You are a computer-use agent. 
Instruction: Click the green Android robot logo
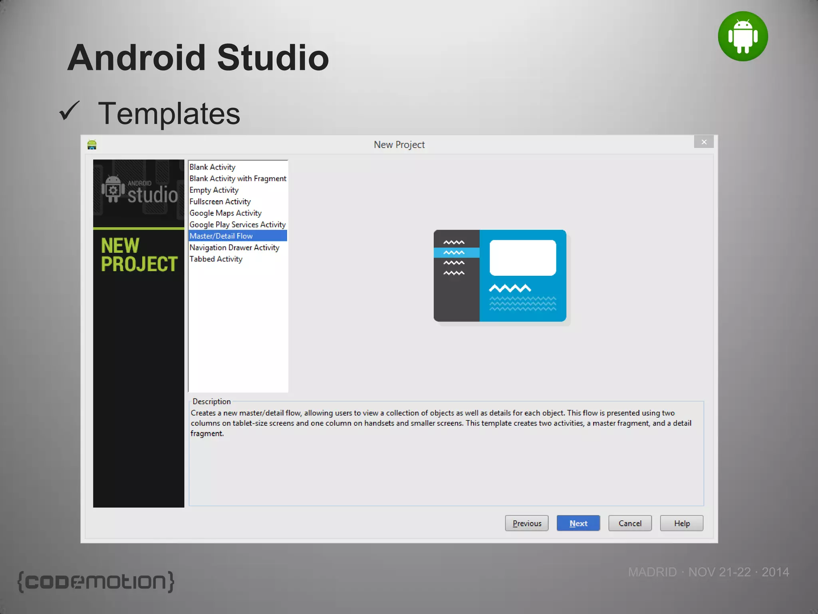click(x=743, y=36)
